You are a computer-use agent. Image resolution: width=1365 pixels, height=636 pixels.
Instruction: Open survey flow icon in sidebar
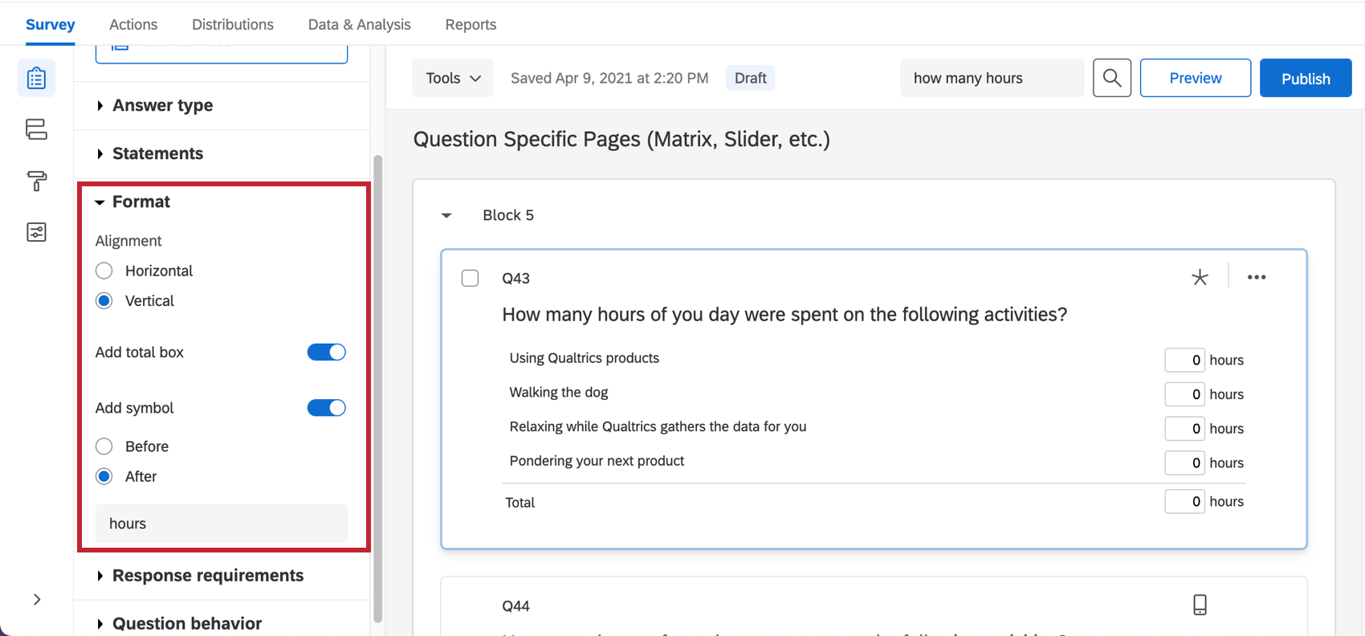(36, 129)
